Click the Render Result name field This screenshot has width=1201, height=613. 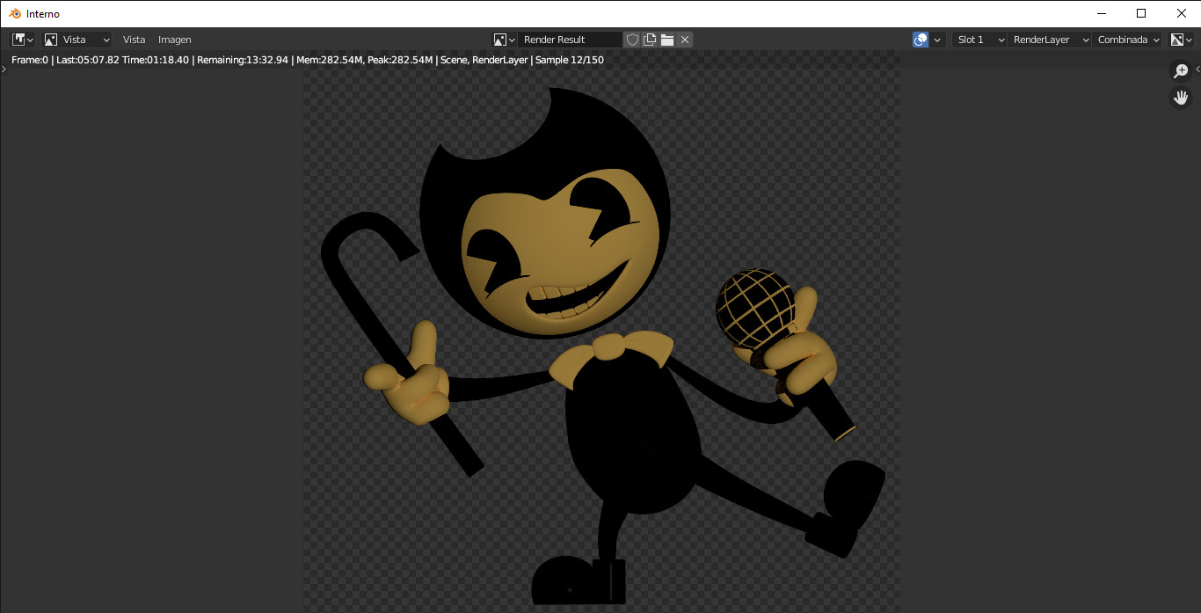tap(570, 39)
